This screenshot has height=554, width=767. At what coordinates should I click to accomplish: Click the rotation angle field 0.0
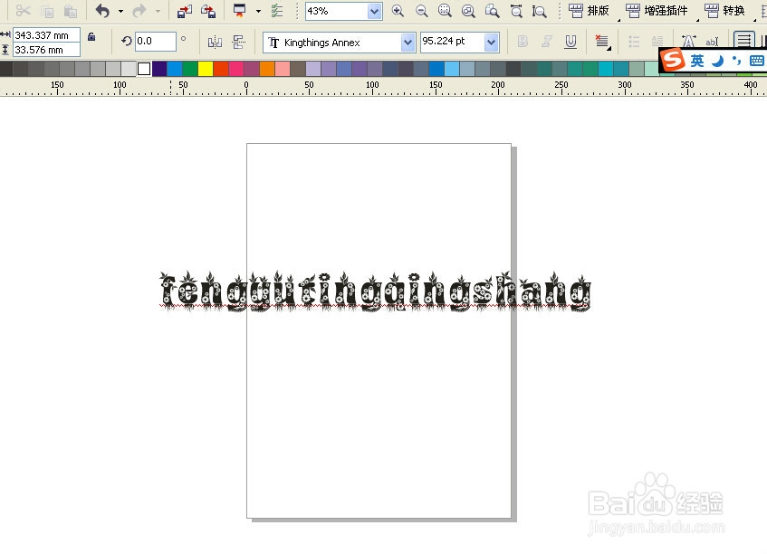tap(155, 41)
